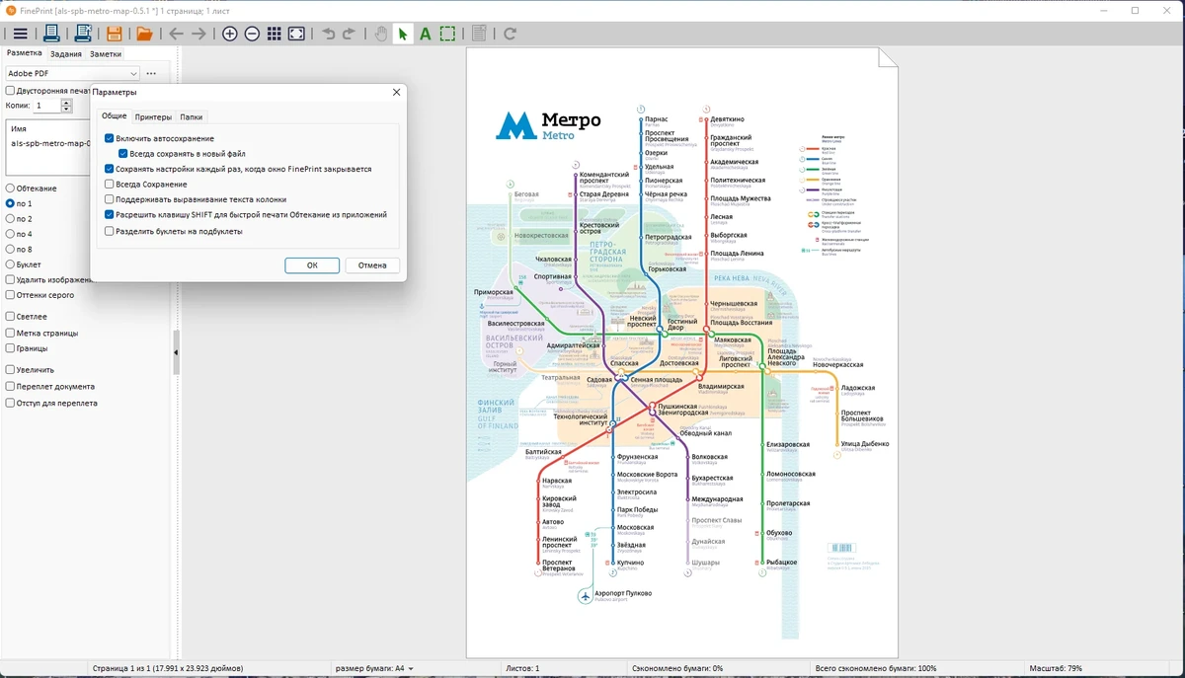Image resolution: width=1185 pixels, height=678 pixels.
Task: Click the gray page notes icon
Action: click(x=479, y=34)
